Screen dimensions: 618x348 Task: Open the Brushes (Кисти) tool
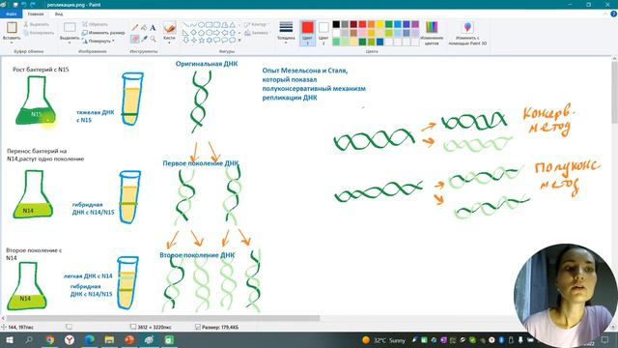click(x=169, y=31)
